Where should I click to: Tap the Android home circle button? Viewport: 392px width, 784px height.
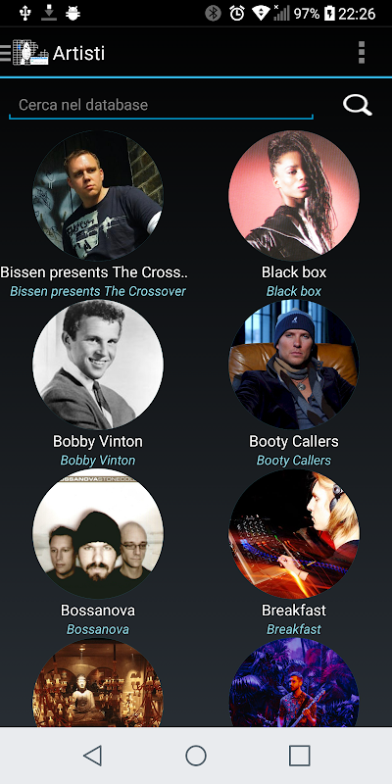196,755
